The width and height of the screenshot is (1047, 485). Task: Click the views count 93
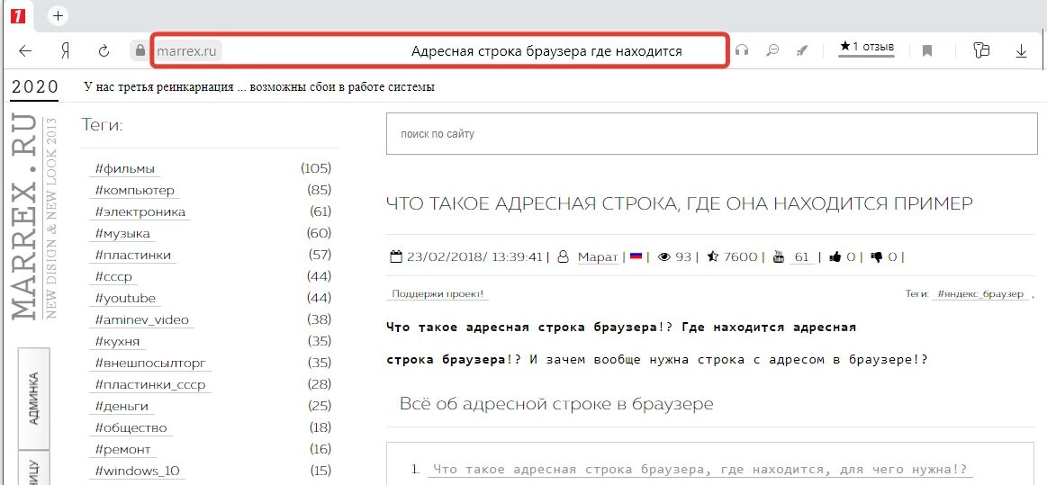point(682,256)
